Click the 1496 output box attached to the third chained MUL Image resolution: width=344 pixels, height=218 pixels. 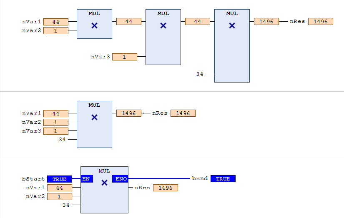pyautogui.click(x=266, y=22)
